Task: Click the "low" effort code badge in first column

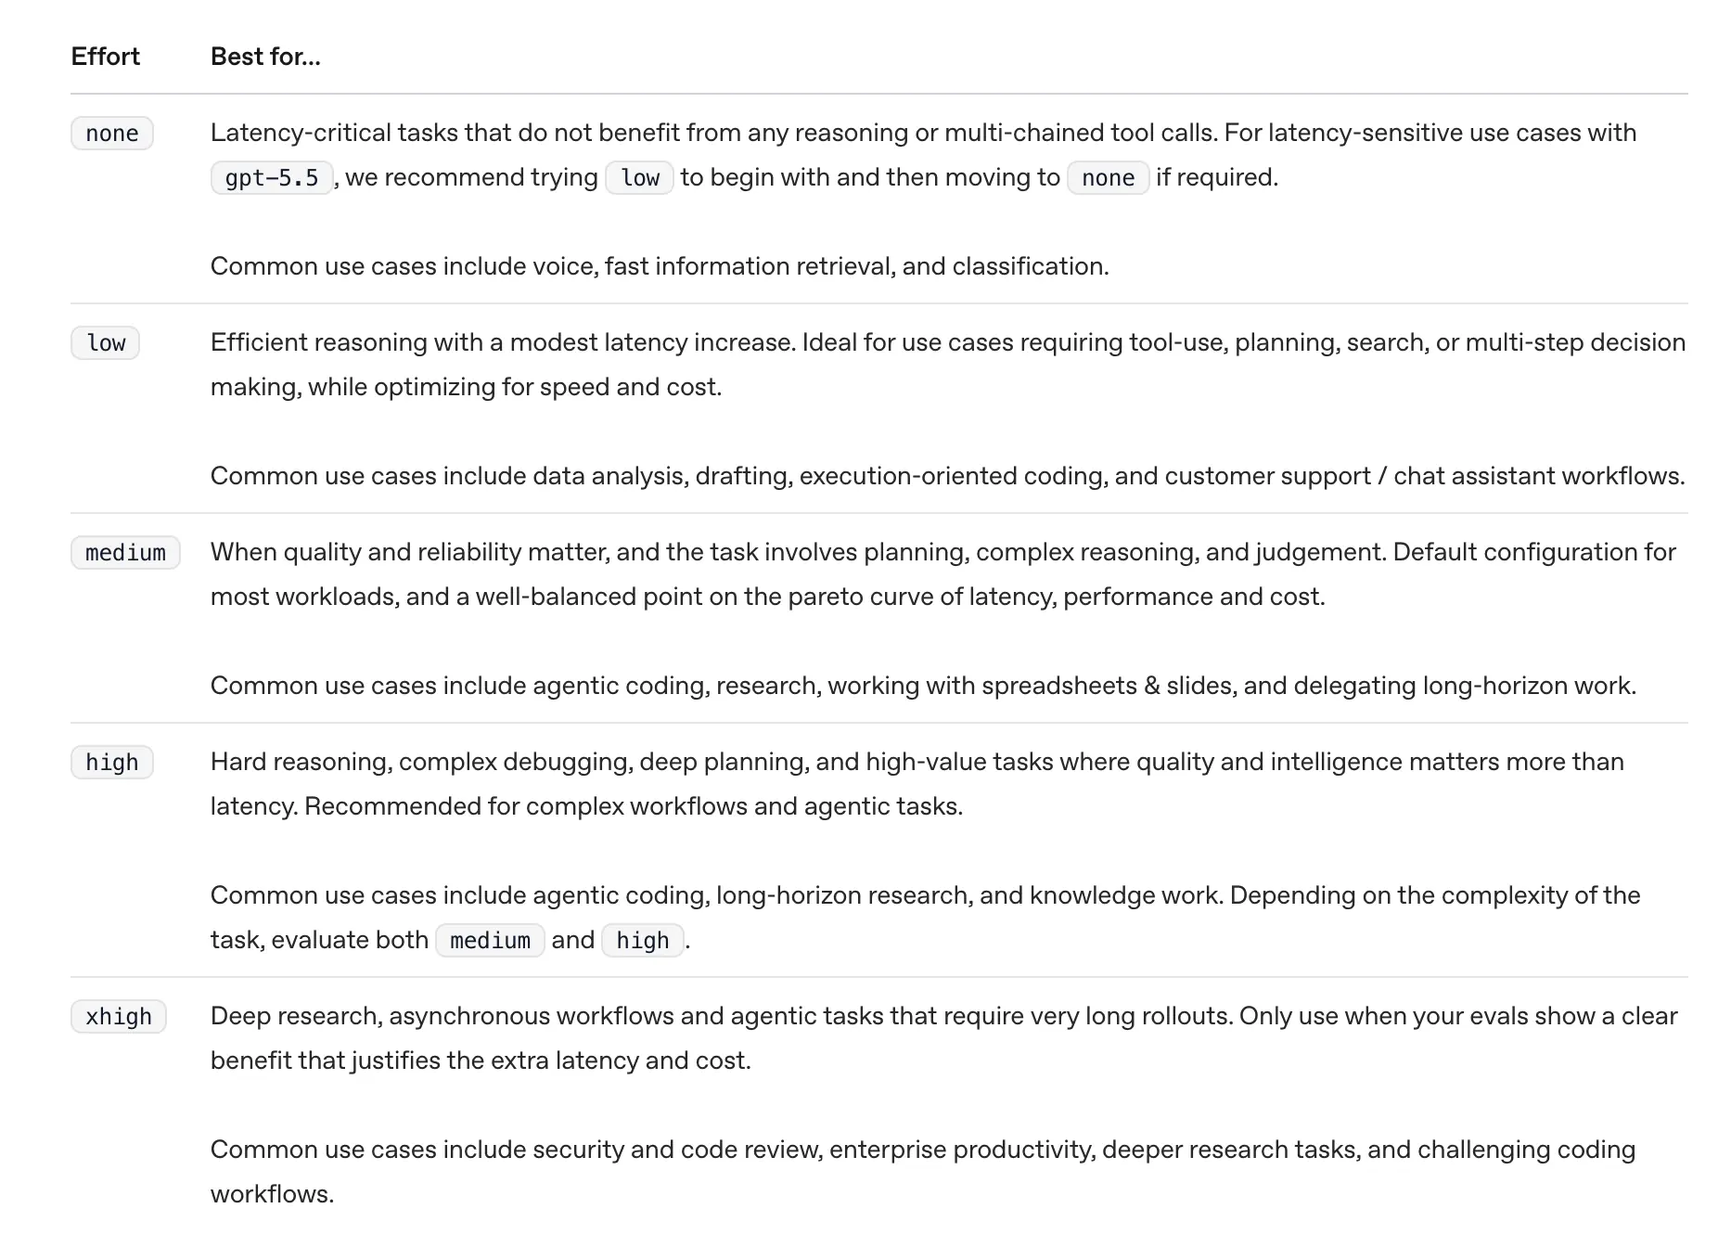Action: pyautogui.click(x=106, y=343)
